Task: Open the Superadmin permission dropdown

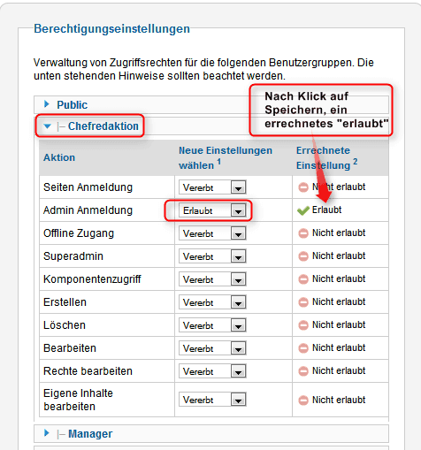Action: [212, 256]
